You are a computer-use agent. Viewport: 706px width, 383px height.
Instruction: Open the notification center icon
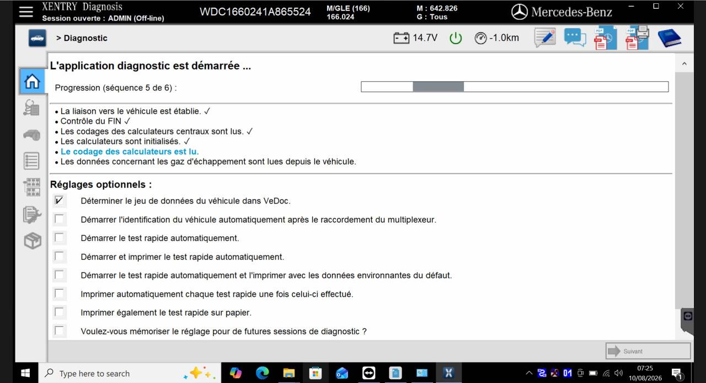click(677, 374)
